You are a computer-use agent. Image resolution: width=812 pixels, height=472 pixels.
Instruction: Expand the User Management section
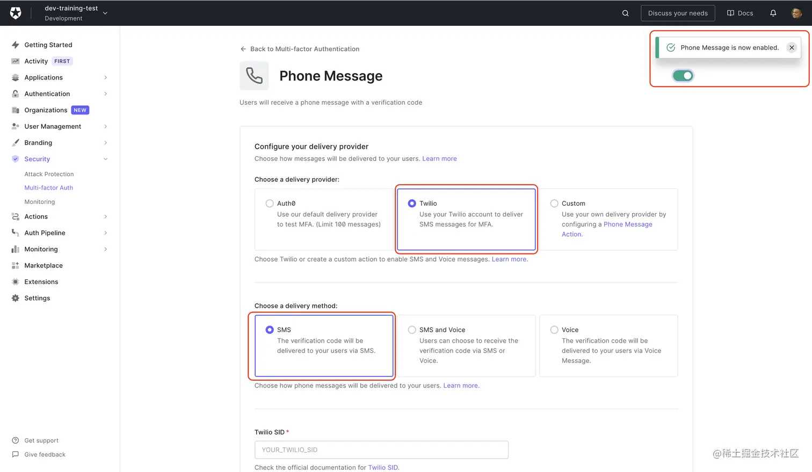point(53,126)
